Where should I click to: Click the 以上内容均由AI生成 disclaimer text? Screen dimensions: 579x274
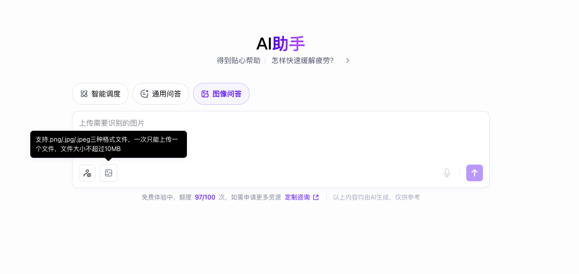click(x=376, y=197)
